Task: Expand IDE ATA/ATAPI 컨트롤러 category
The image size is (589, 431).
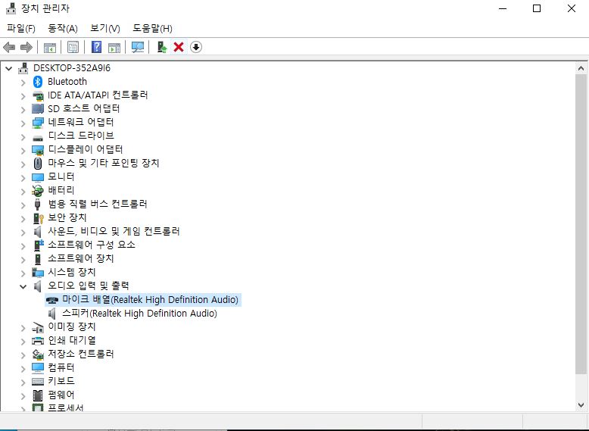Action: (x=23, y=95)
